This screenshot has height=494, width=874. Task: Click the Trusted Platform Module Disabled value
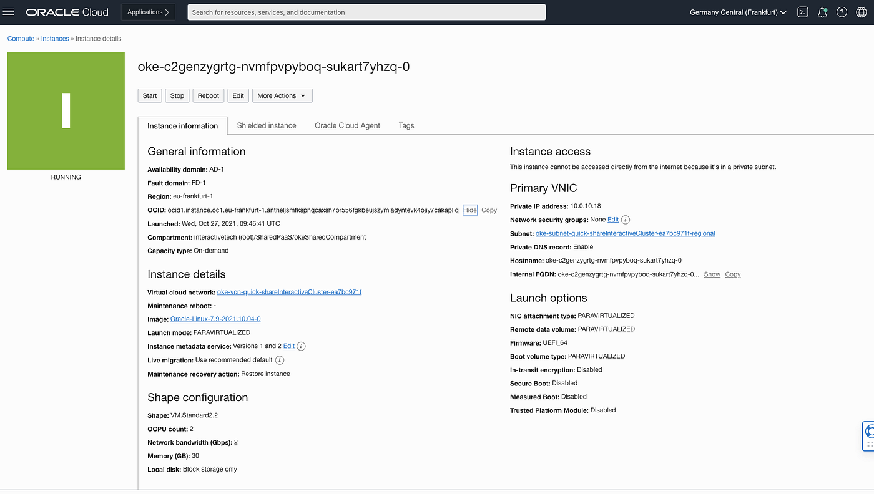tap(603, 410)
